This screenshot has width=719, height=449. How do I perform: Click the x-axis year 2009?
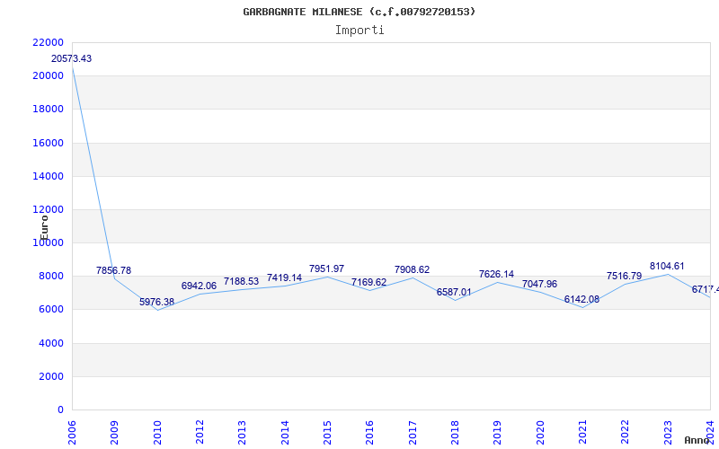coord(114,433)
